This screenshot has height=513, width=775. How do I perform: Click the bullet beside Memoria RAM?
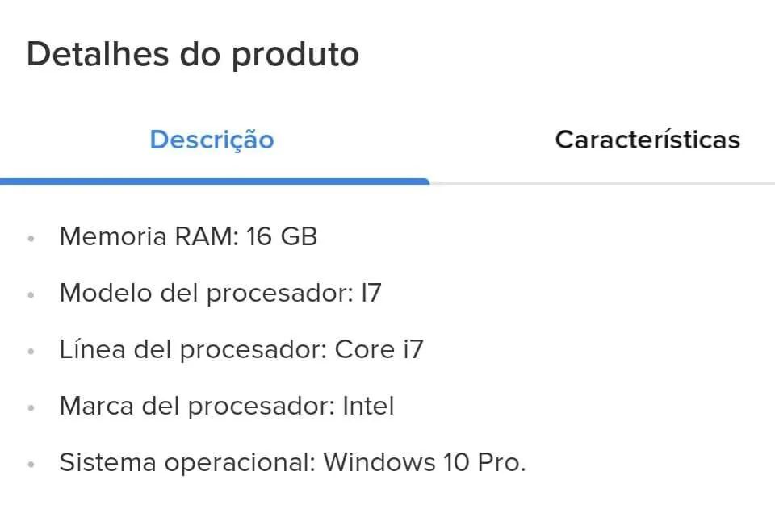coord(32,236)
